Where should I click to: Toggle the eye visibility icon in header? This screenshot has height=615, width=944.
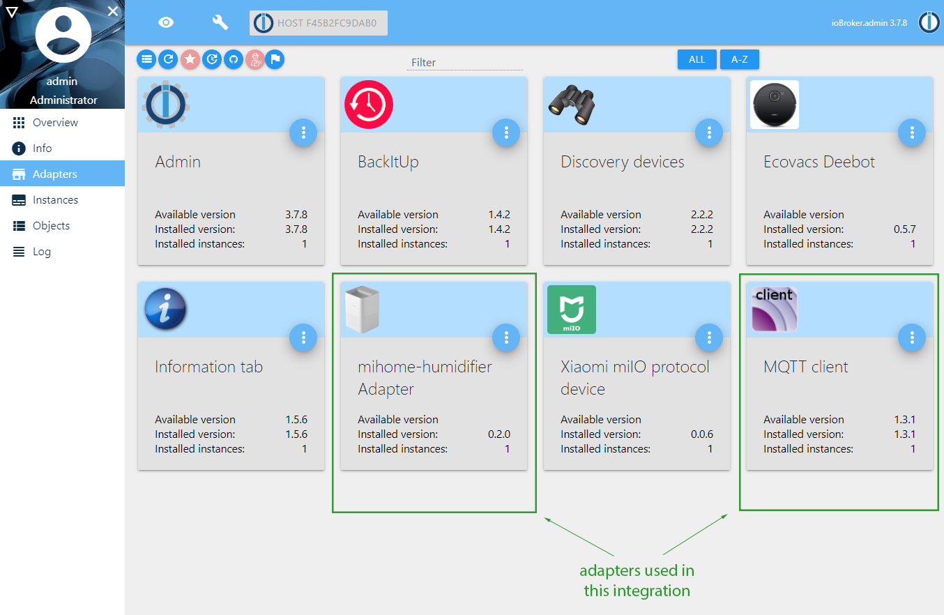click(166, 22)
